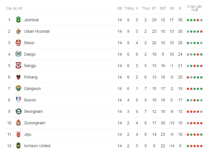208x155 pixels.
Task: Click the Gangwon club logo
Action: coord(18,88)
